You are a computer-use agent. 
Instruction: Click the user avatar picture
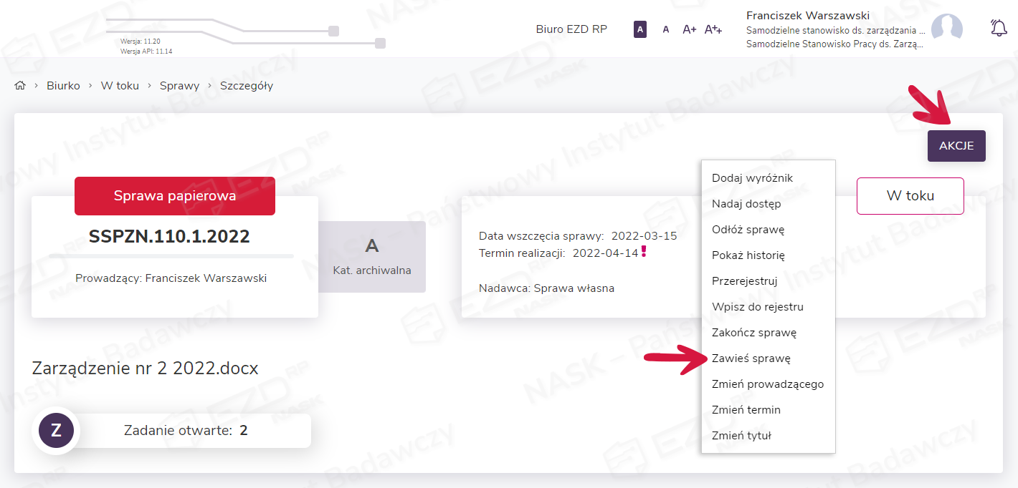click(x=946, y=29)
